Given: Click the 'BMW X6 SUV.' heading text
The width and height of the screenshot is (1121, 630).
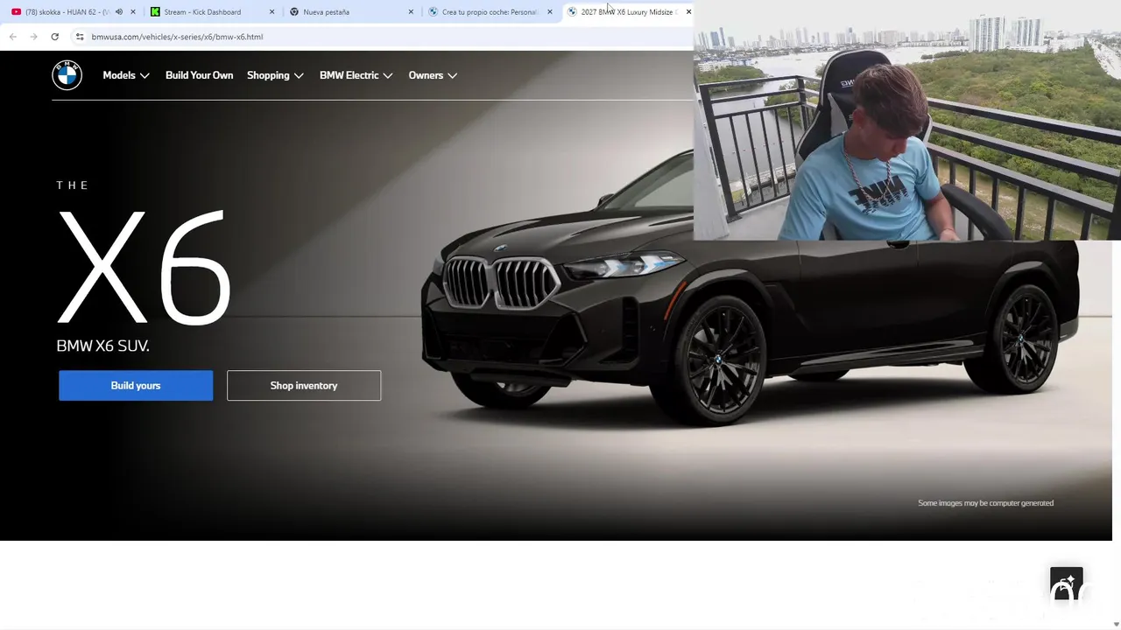Looking at the screenshot, I should coord(102,346).
